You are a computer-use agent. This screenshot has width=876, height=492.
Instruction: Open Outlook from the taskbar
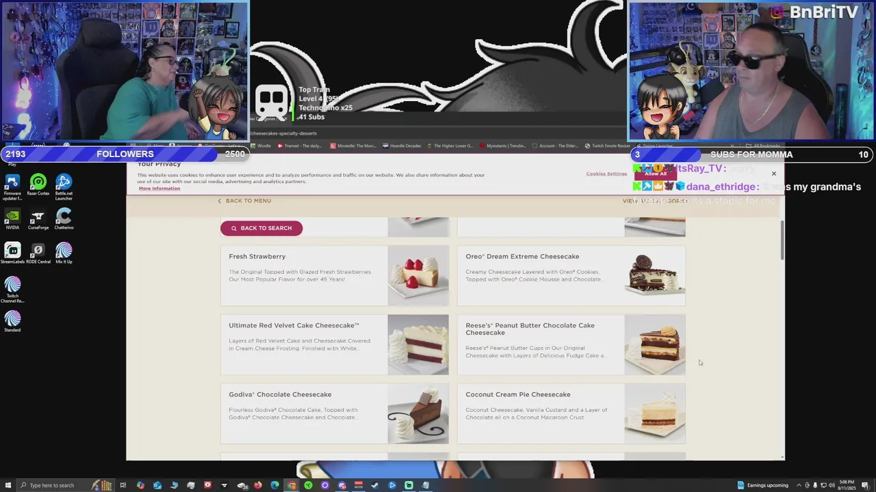(157, 485)
